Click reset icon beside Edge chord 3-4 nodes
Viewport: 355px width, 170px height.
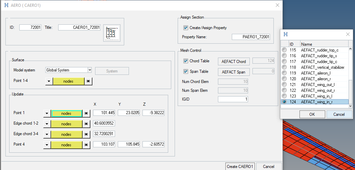(x=86, y=134)
